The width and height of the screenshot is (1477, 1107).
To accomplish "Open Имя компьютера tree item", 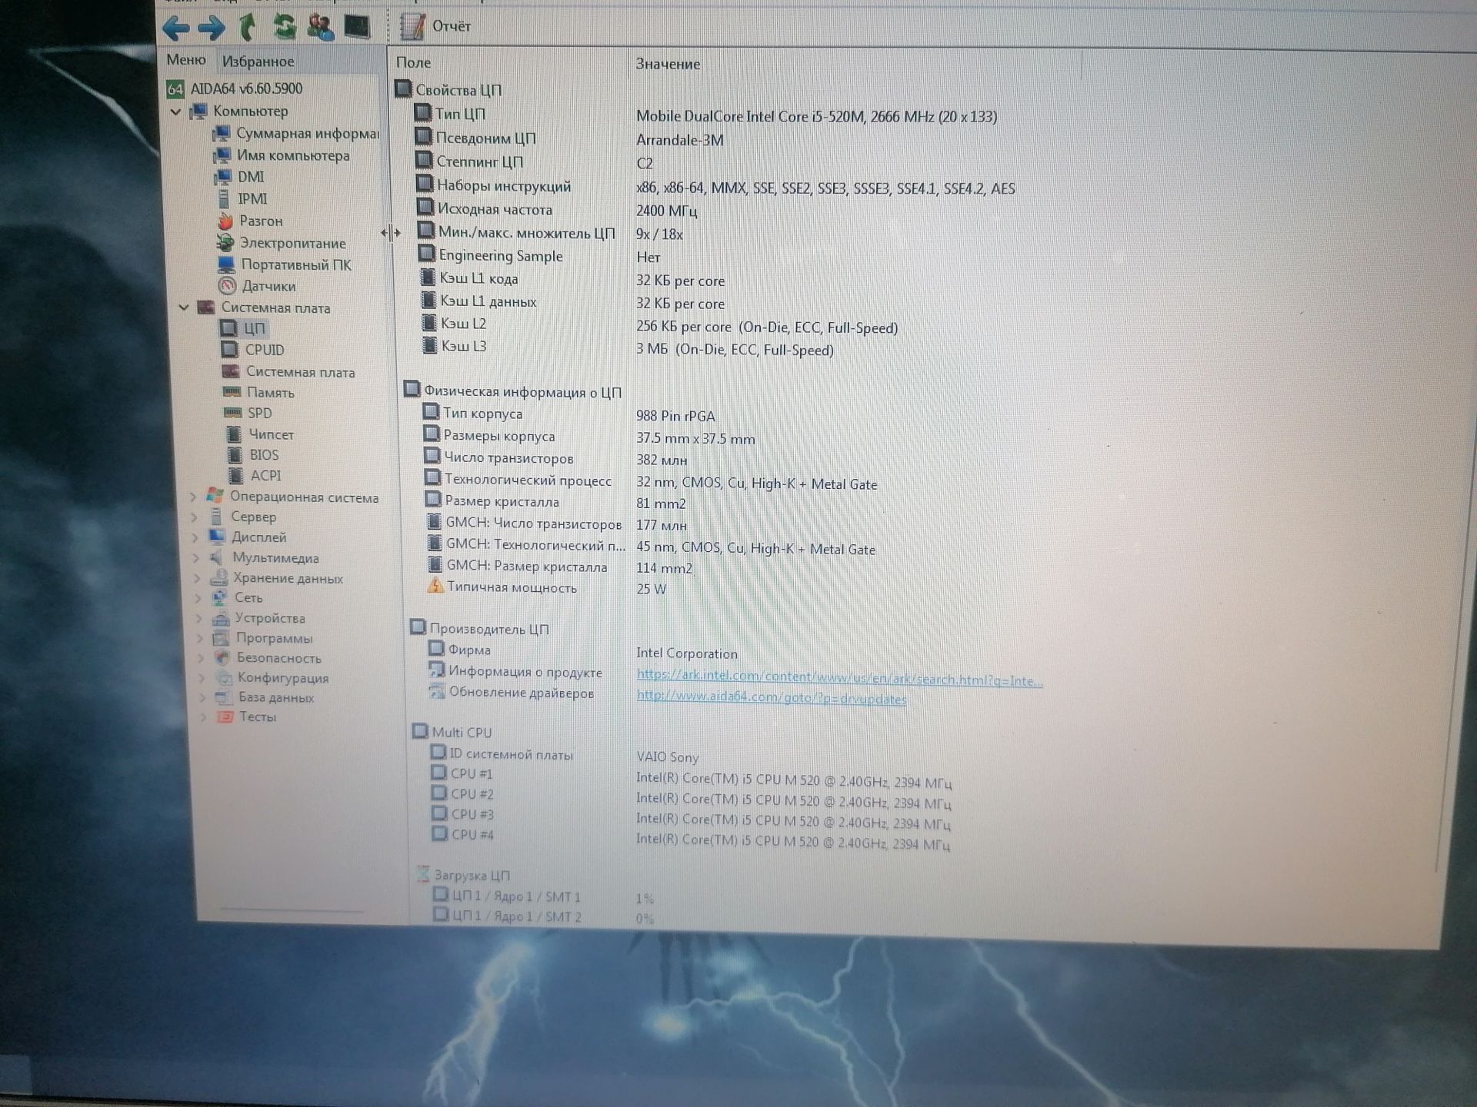I will coord(282,155).
